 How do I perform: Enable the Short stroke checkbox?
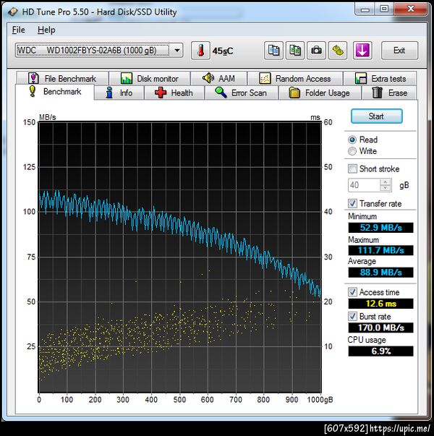[352, 168]
